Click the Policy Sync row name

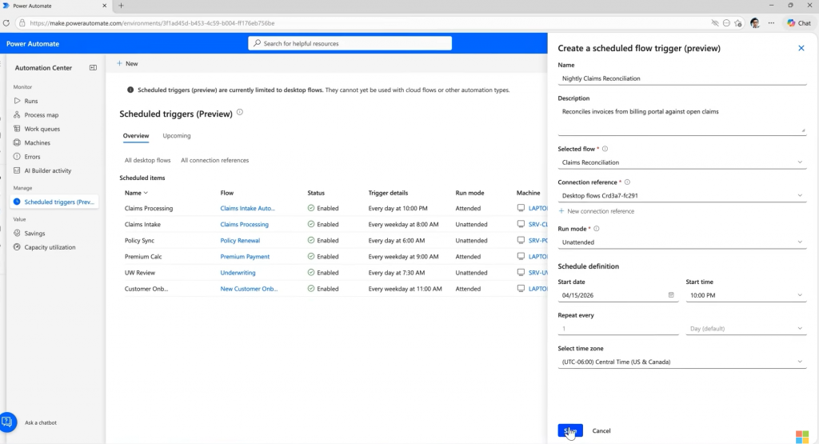pos(139,240)
